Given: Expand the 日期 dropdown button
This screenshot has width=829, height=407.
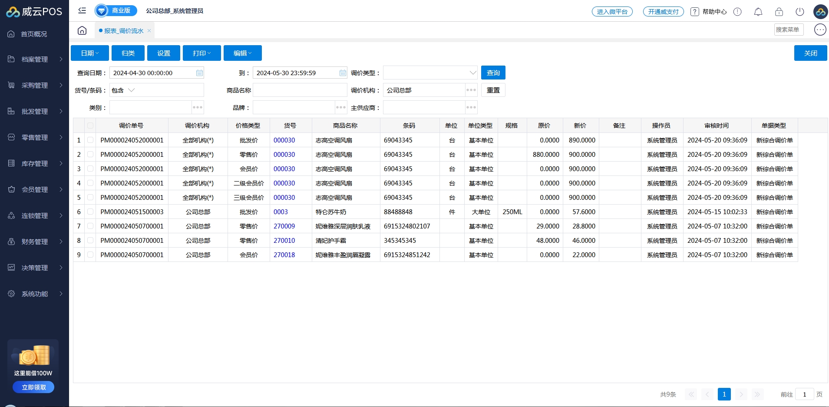Looking at the screenshot, I should click(90, 53).
